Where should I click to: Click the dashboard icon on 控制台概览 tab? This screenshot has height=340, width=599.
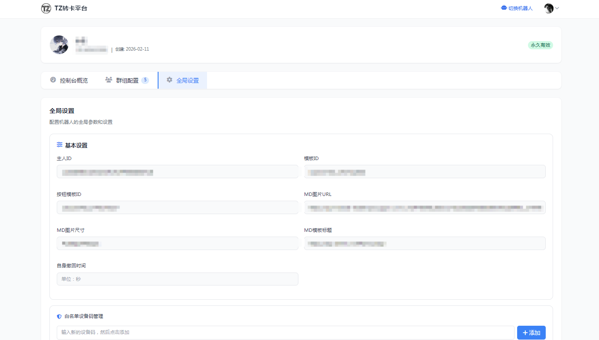pyautogui.click(x=53, y=80)
